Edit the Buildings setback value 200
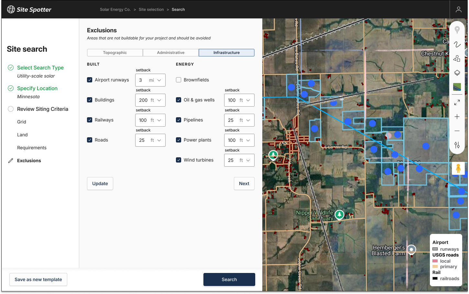The height and width of the screenshot is (294, 469). (x=143, y=100)
